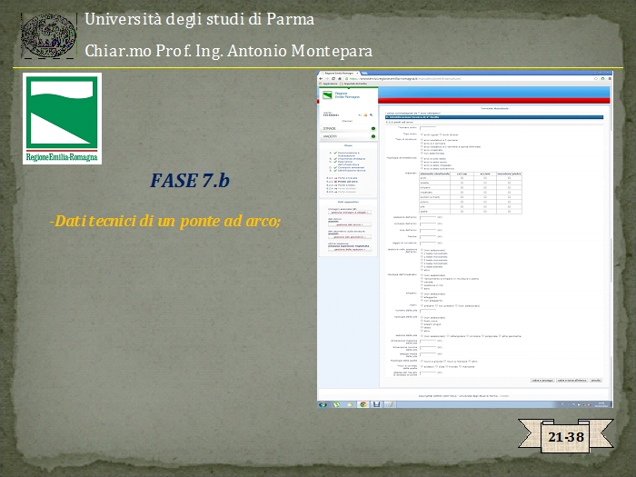
Task: Expand the VIADOTTI sidebar section
Action: 330,136
